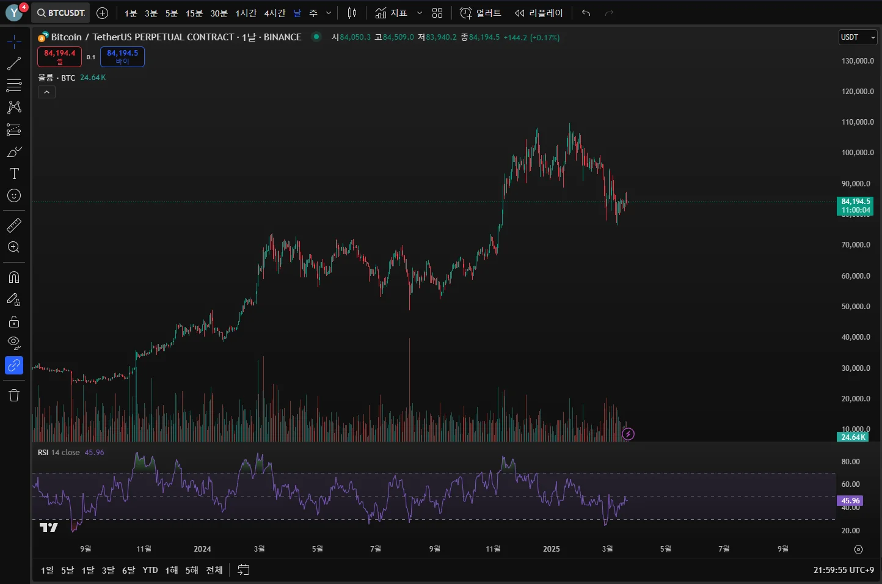Image resolution: width=882 pixels, height=584 pixels.
Task: Start bar replay with 리플레이
Action: [x=539, y=13]
